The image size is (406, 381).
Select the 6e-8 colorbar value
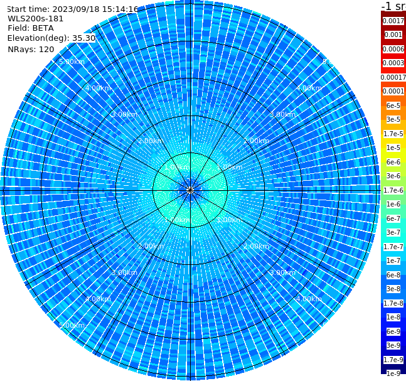393,275
